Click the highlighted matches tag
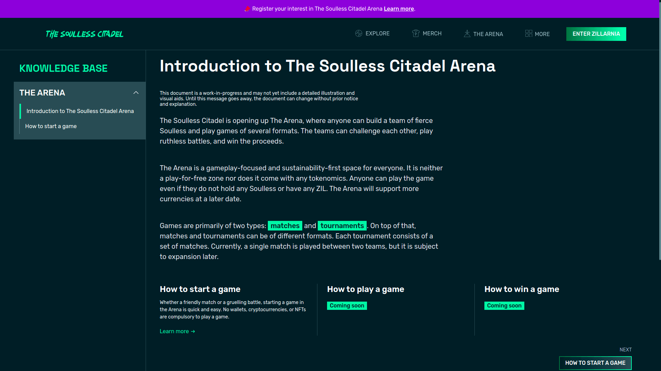This screenshot has height=371, width=661. coord(285,226)
